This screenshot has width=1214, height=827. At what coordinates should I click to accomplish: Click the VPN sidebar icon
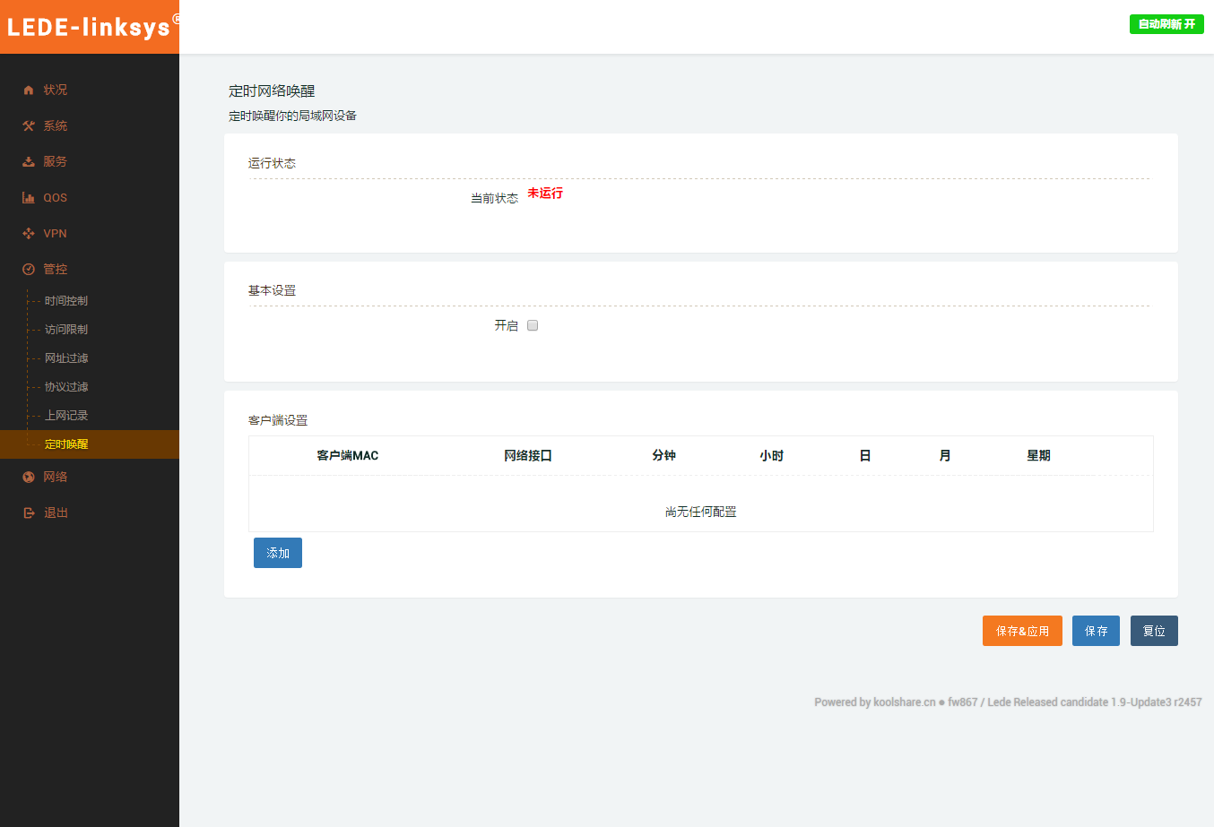(x=29, y=234)
